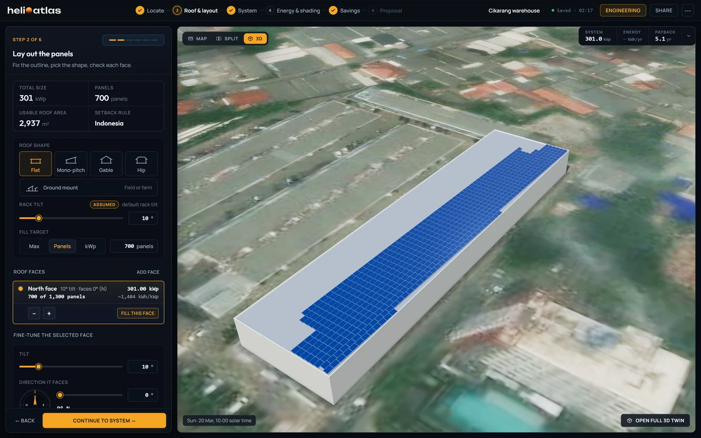Click the solar time label
The height and width of the screenshot is (438, 701).
pos(219,420)
